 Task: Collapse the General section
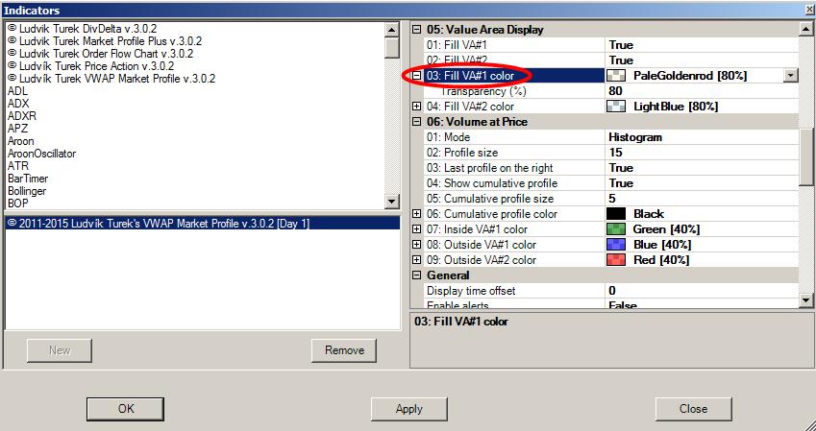pyautogui.click(x=416, y=275)
